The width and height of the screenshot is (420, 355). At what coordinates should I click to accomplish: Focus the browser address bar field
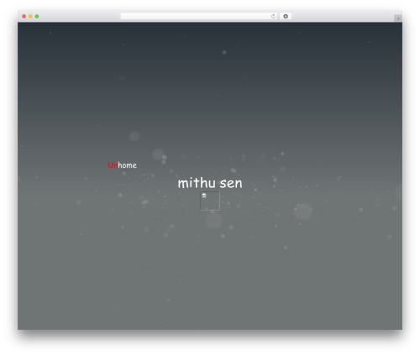click(199, 17)
